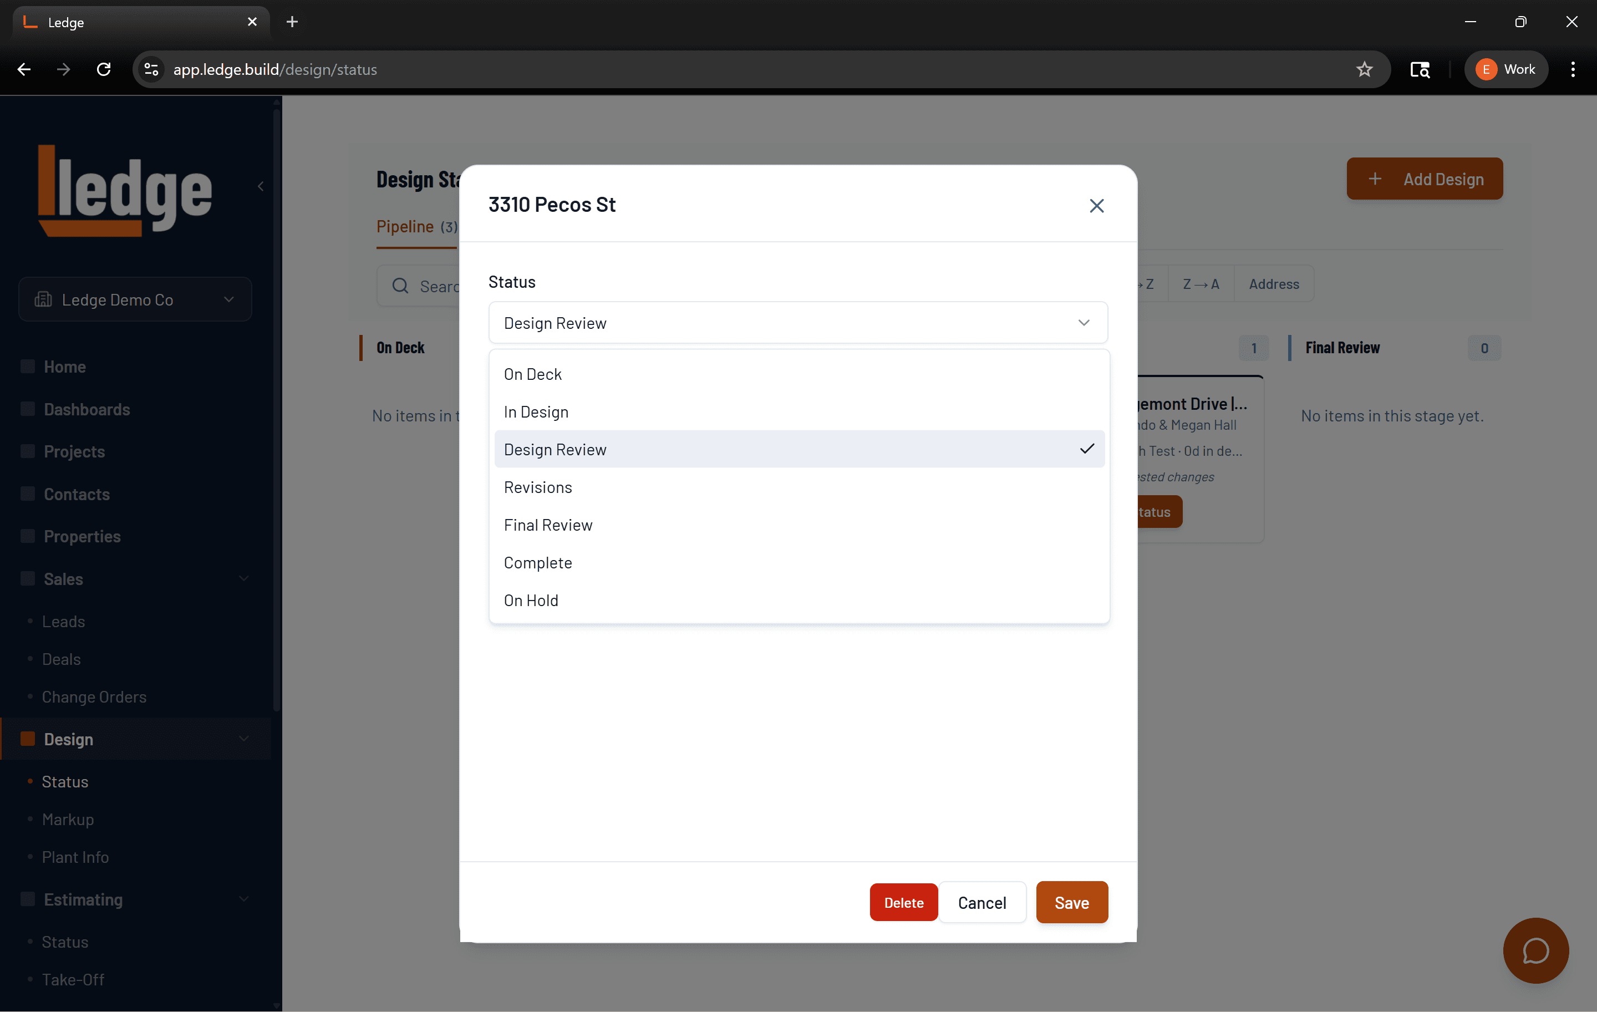
Task: Open Properties in the sidebar
Action: coord(82,537)
